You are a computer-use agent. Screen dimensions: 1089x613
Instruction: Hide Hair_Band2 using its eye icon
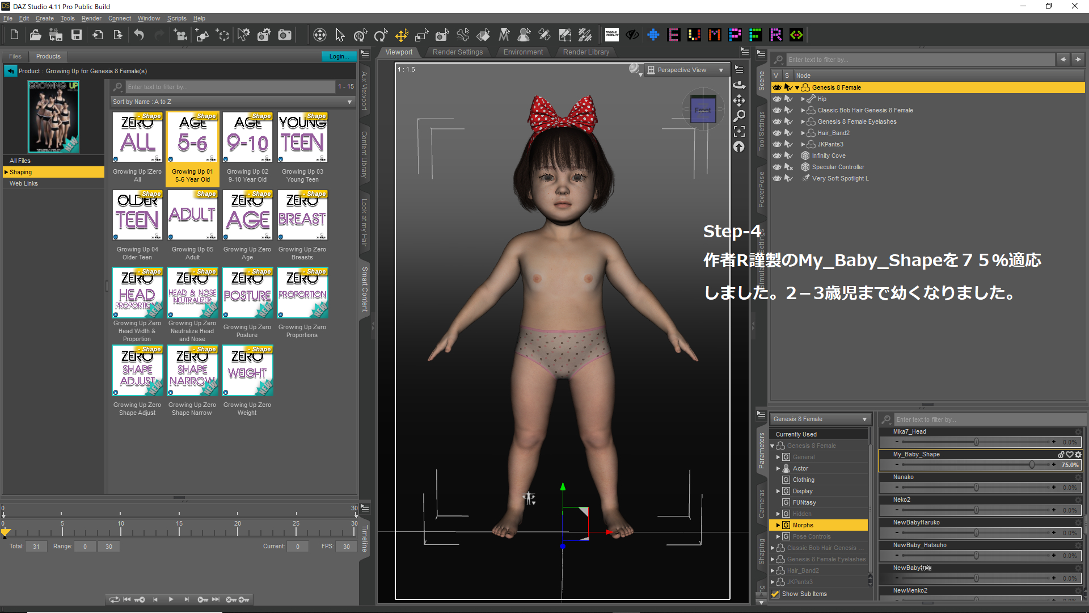pyautogui.click(x=777, y=133)
